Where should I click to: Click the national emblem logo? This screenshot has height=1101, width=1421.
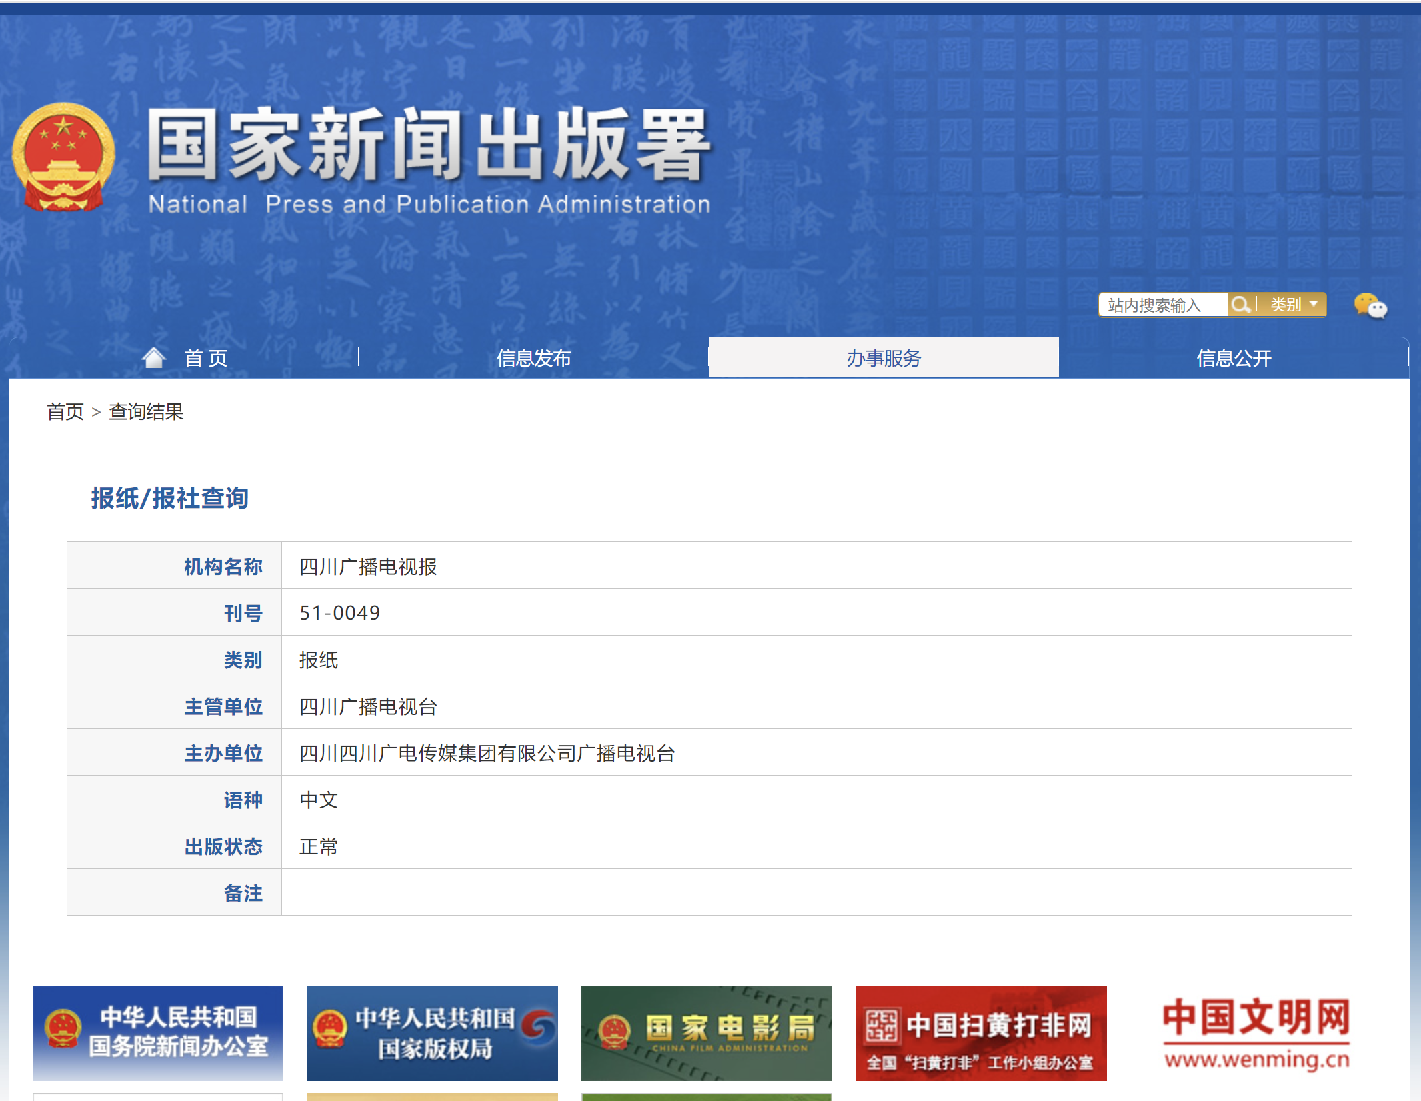click(x=63, y=157)
